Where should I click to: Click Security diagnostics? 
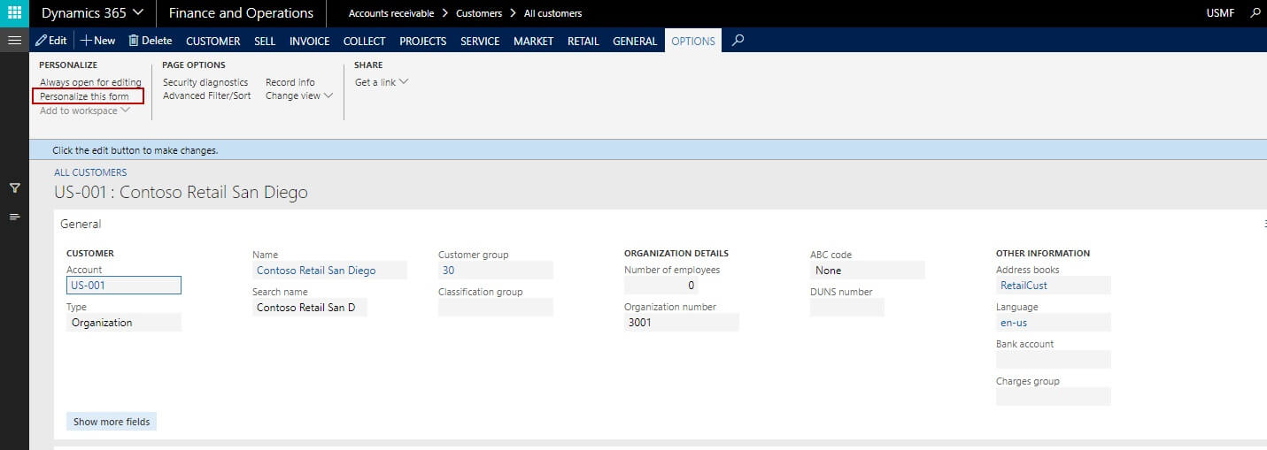point(205,82)
